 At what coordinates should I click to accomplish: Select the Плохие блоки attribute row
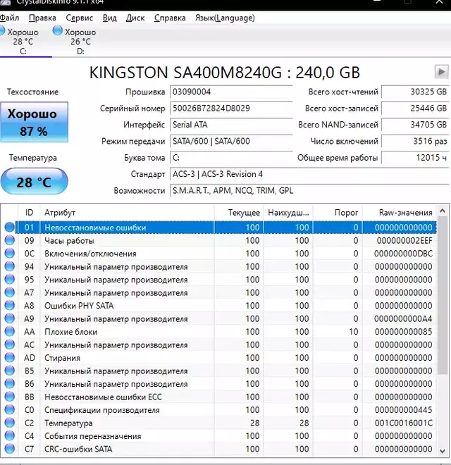pyautogui.click(x=225, y=332)
